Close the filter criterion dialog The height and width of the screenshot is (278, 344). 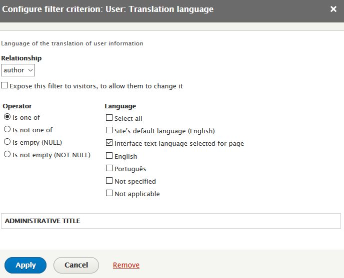pos(333,9)
